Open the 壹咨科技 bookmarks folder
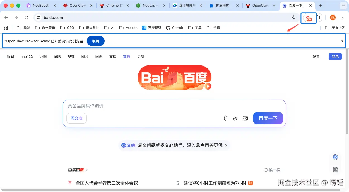The image size is (349, 192). pos(89,28)
